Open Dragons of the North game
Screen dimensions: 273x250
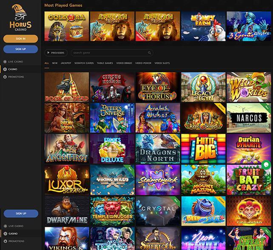click(158, 149)
